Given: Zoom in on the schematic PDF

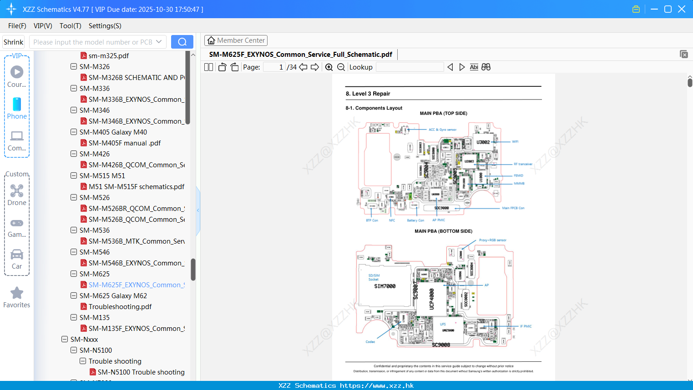Looking at the screenshot, I should (x=329, y=67).
